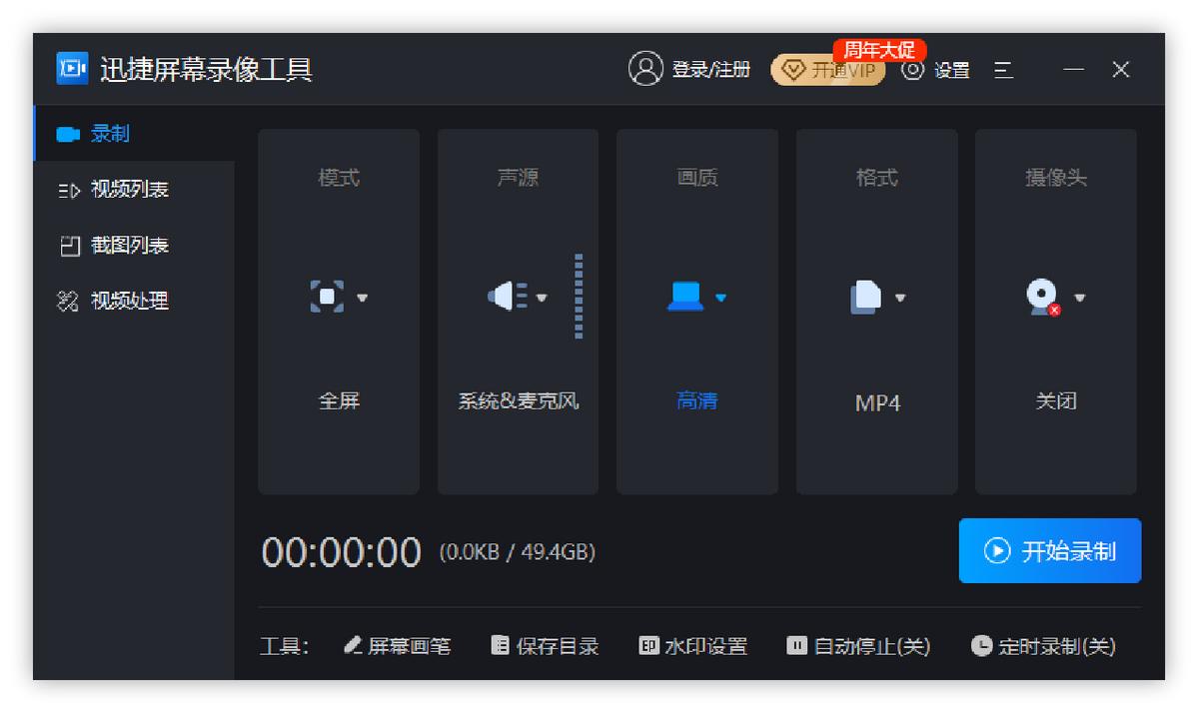Enable the camera currently showing 关闭
The image size is (1199, 713).
[x=1054, y=402]
